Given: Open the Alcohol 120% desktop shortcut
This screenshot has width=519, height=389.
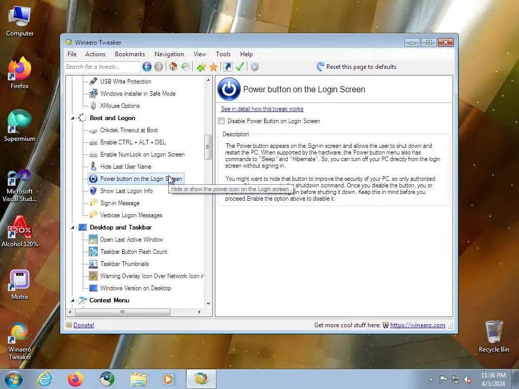Looking at the screenshot, I should [20, 231].
